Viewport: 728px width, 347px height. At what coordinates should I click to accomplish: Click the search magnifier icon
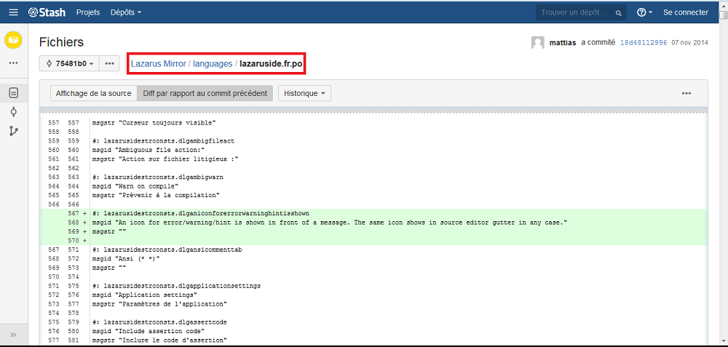618,13
